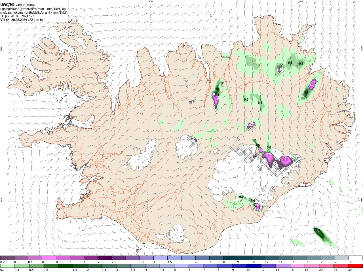
Task: Click the 1.7 precipitation value on map
Action: coord(312,85)
